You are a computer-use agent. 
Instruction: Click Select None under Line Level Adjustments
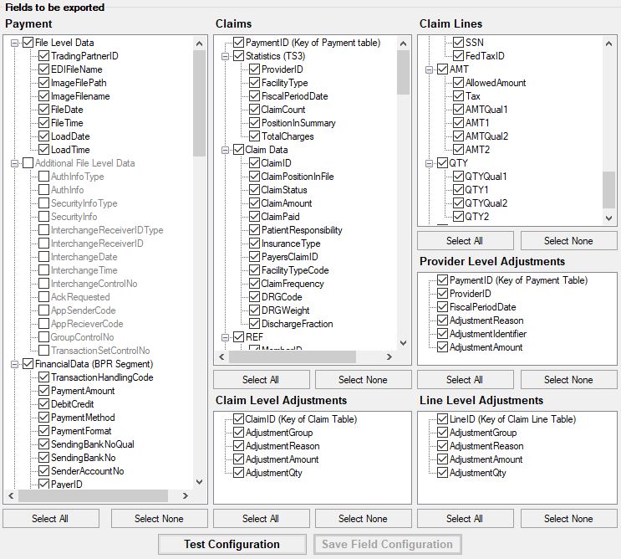point(568,519)
